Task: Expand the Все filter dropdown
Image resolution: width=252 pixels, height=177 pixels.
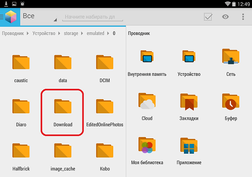Action: tap(40, 16)
